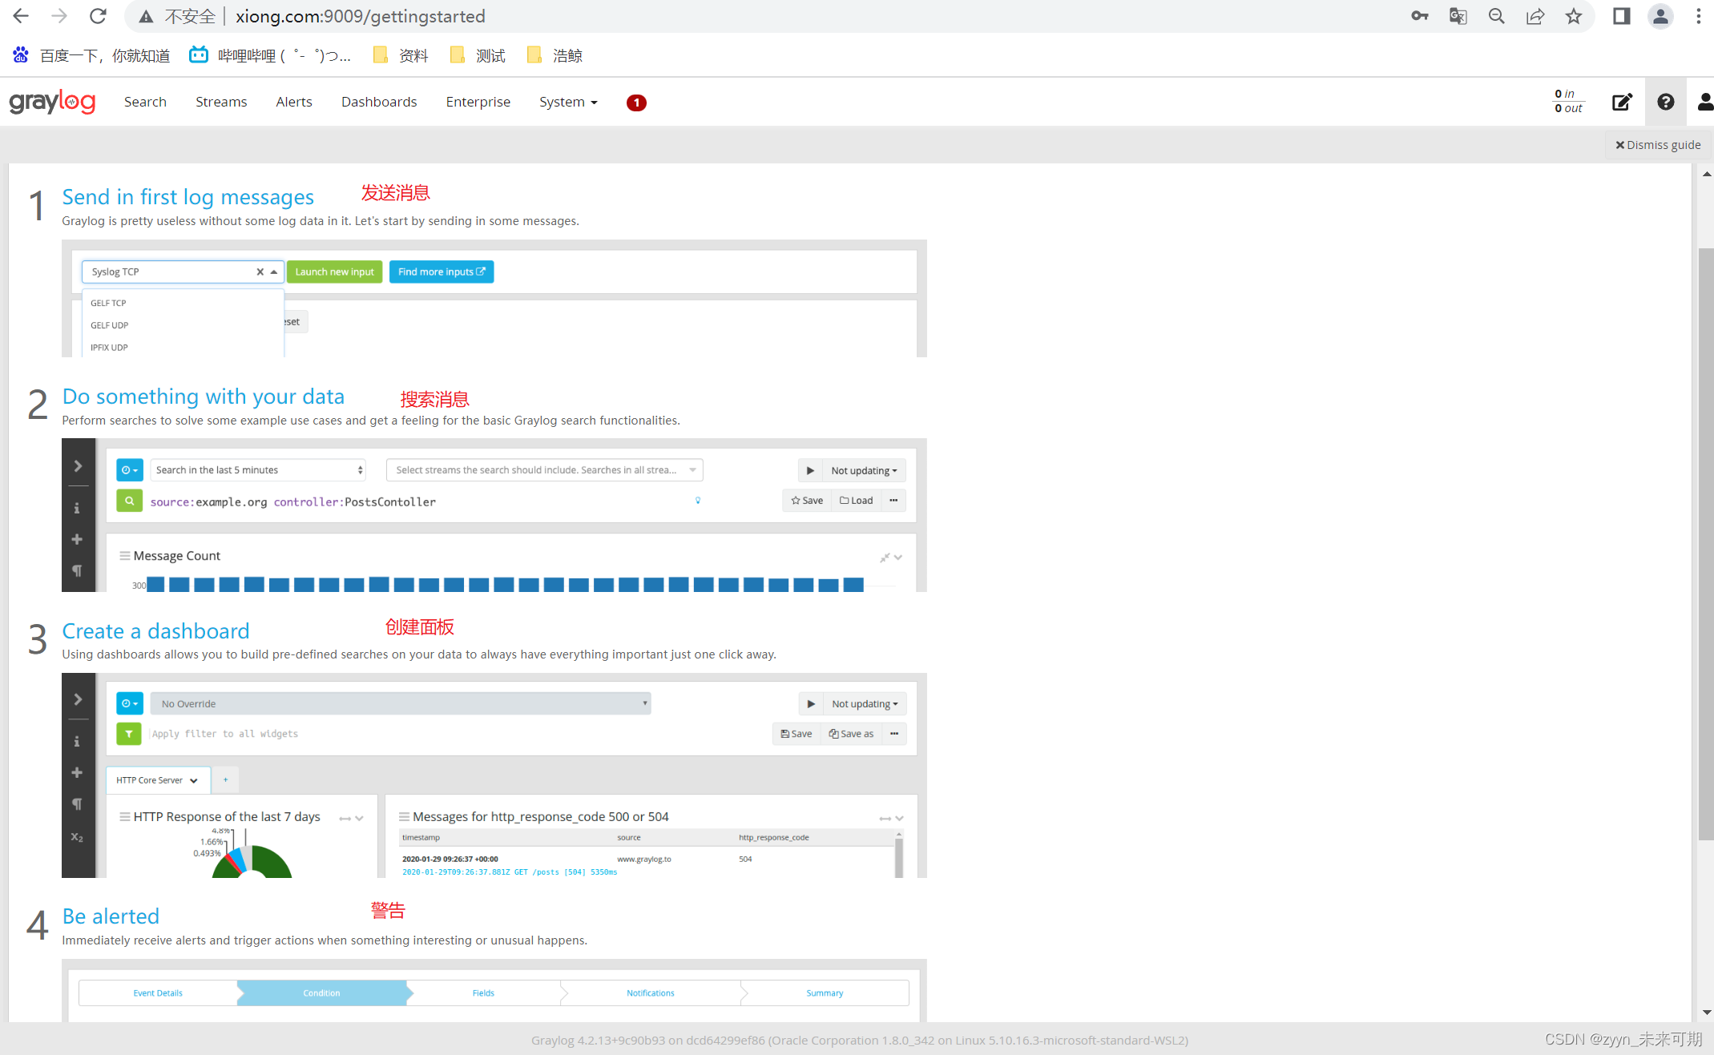Open the Select streams dropdown

(x=545, y=470)
